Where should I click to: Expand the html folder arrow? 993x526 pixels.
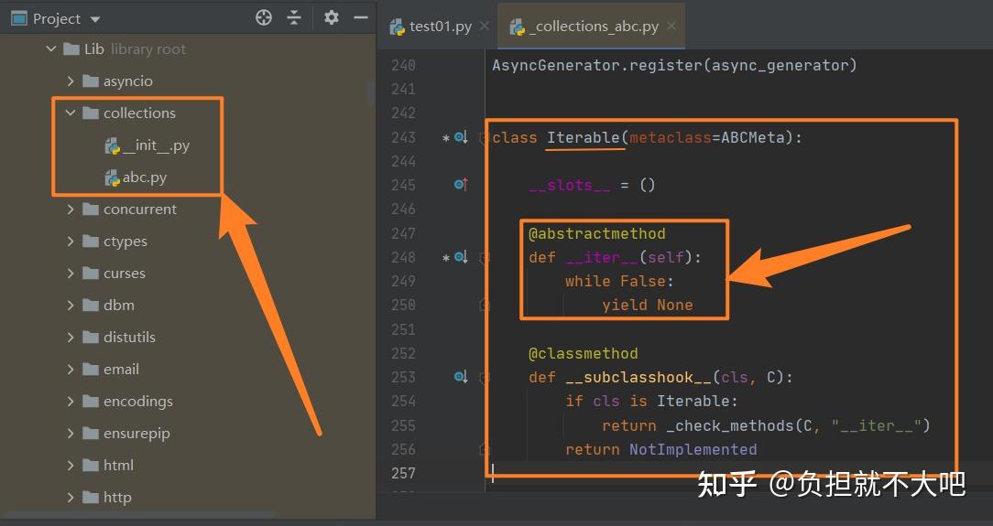click(x=71, y=466)
